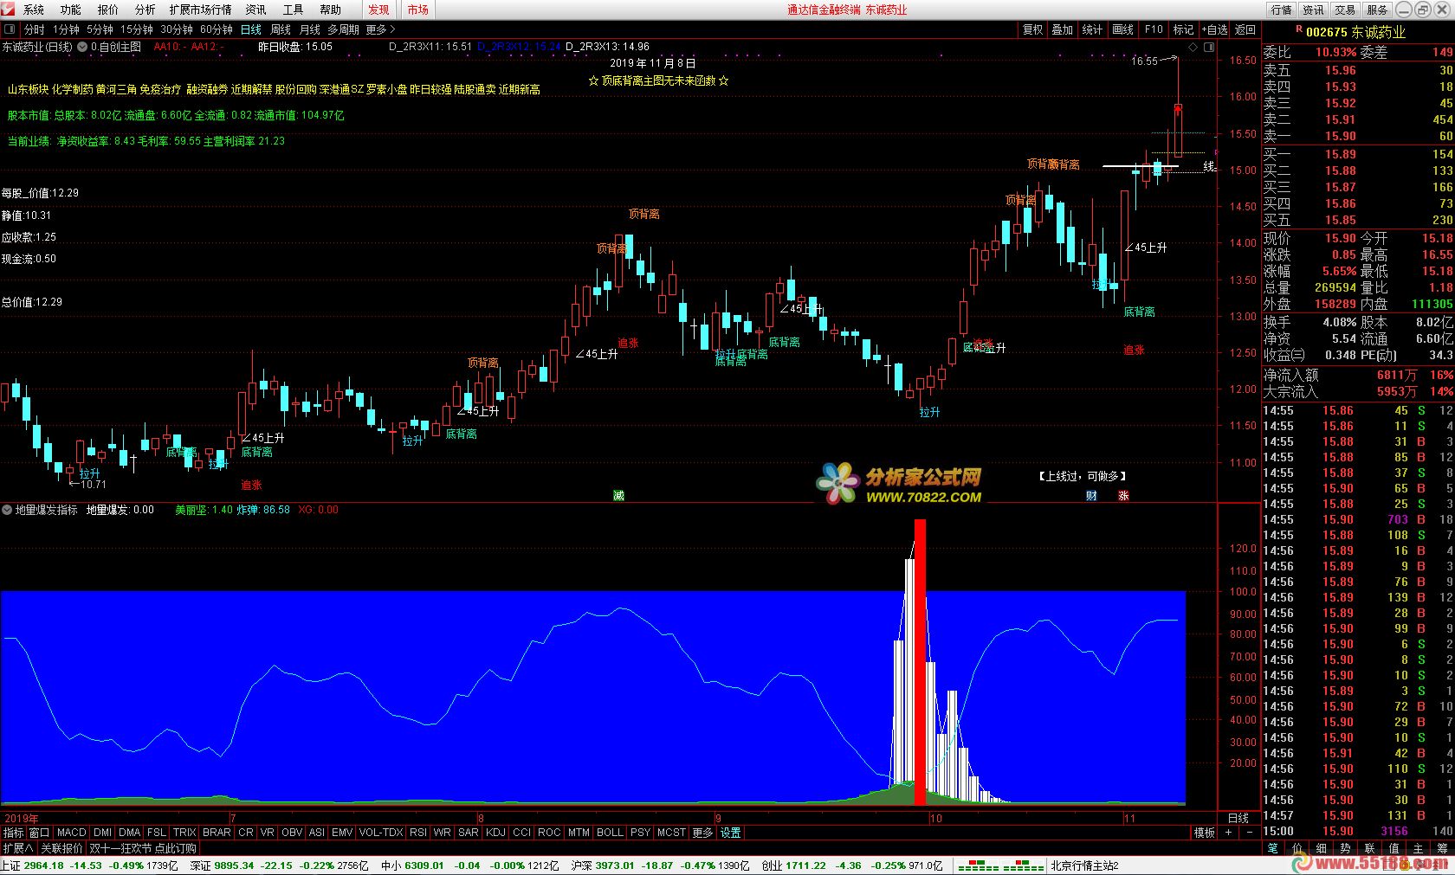Open the 系统 menu
The image size is (1455, 875).
click(x=34, y=10)
